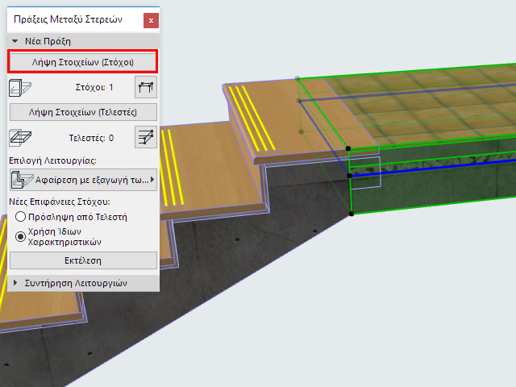Select Πρόσληψη από Τελεστή radio option
Screen dimensions: 516x387
[x=20, y=217]
